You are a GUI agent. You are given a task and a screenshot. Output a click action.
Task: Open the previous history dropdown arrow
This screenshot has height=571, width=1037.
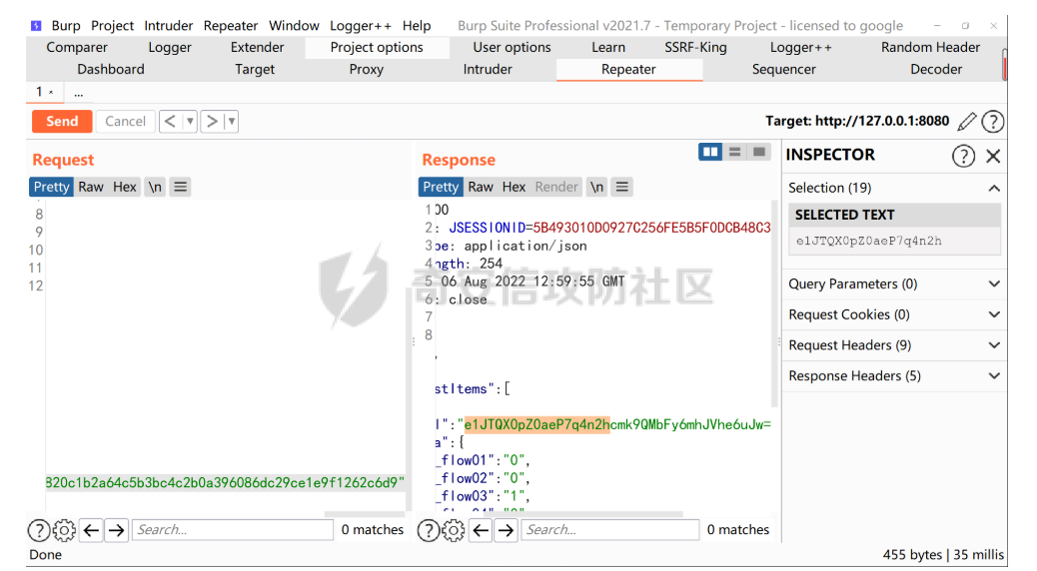coord(190,122)
